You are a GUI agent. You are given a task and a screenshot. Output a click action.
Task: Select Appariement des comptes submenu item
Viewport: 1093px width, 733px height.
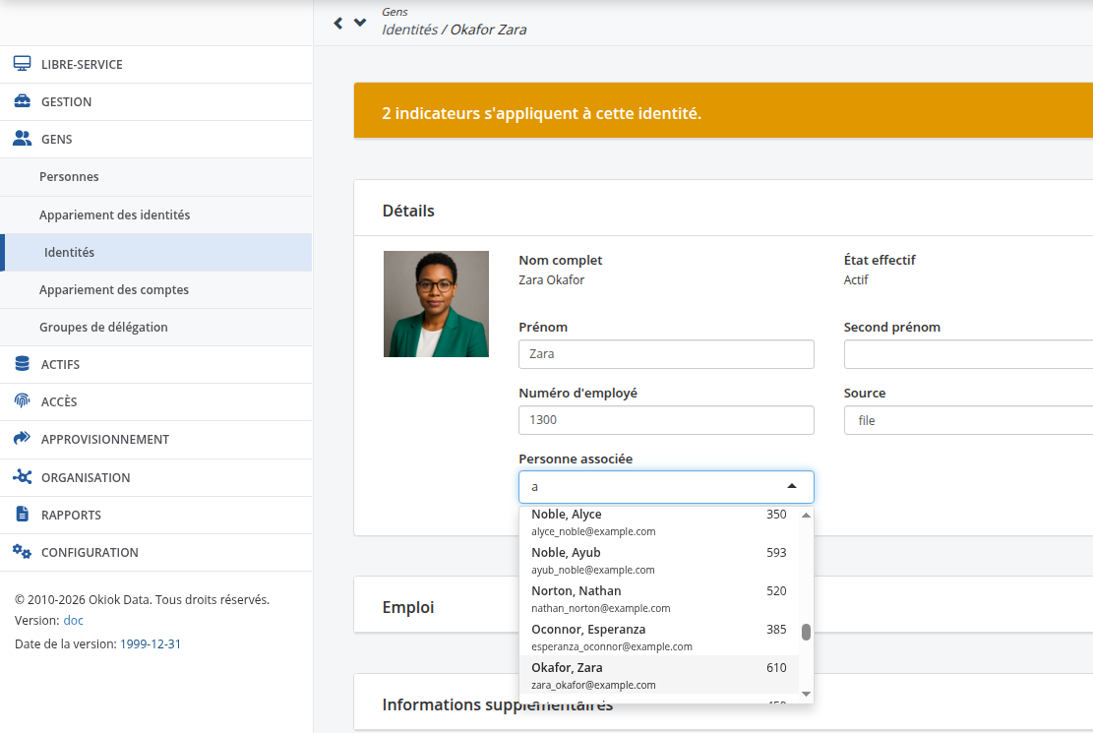coord(156,290)
